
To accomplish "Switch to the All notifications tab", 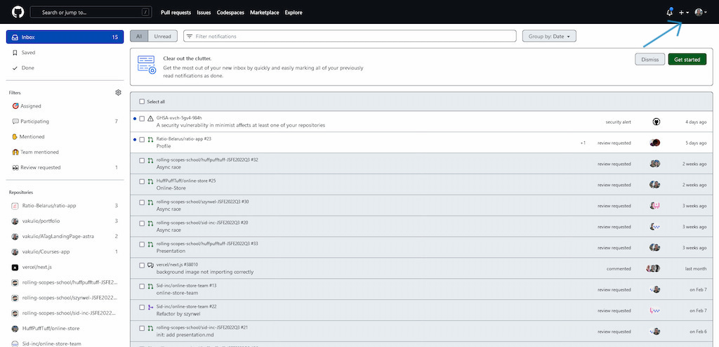I will click(x=139, y=37).
